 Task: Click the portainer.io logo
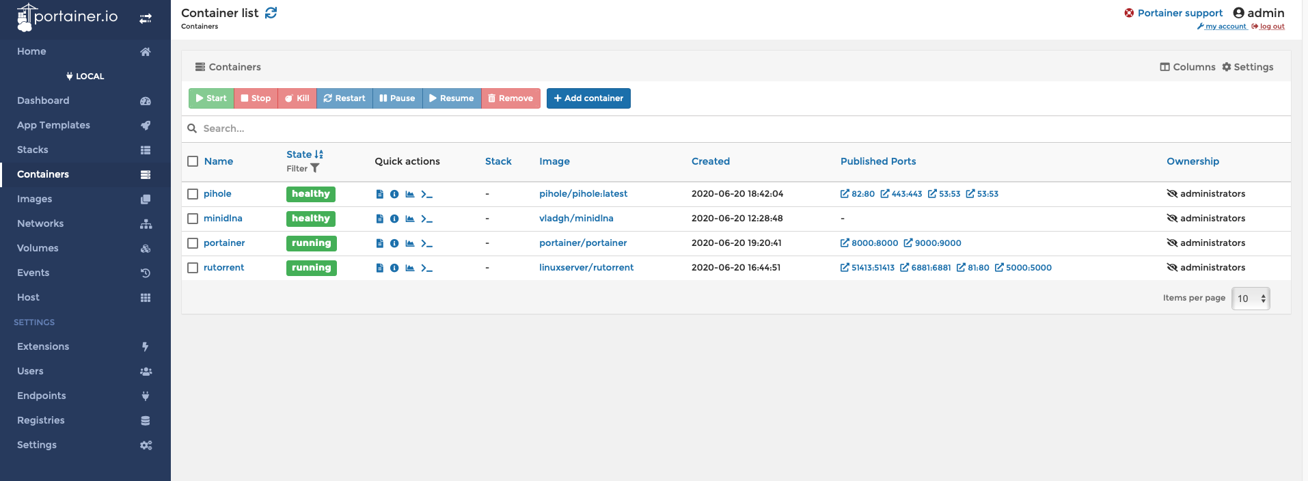(67, 17)
